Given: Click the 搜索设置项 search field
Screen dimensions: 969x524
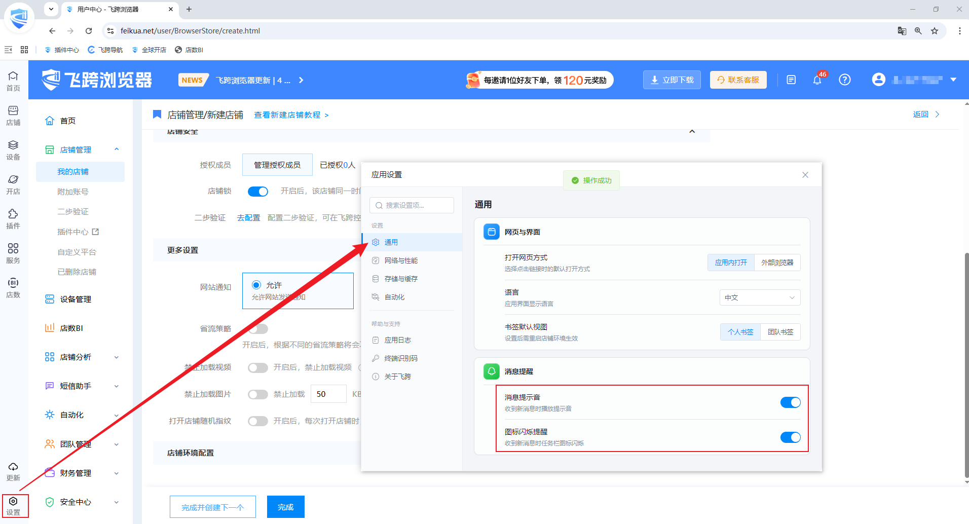Looking at the screenshot, I should [412, 205].
